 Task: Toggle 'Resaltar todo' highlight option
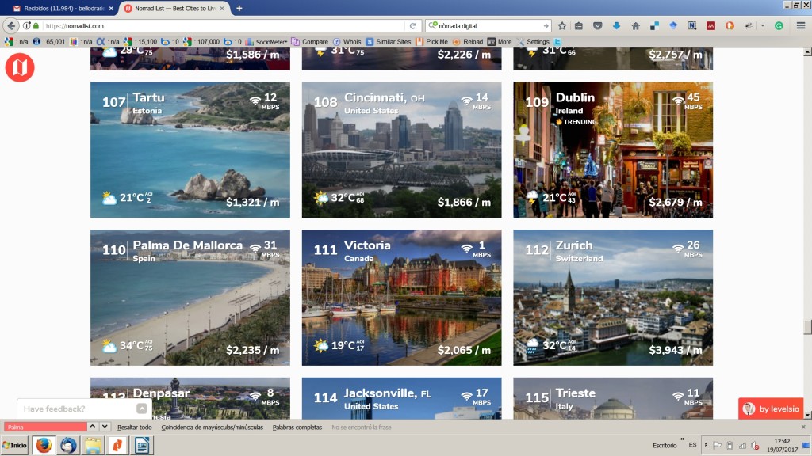point(135,427)
